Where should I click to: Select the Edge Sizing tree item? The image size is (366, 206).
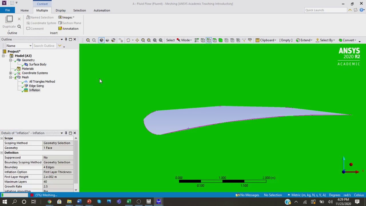tap(36, 86)
